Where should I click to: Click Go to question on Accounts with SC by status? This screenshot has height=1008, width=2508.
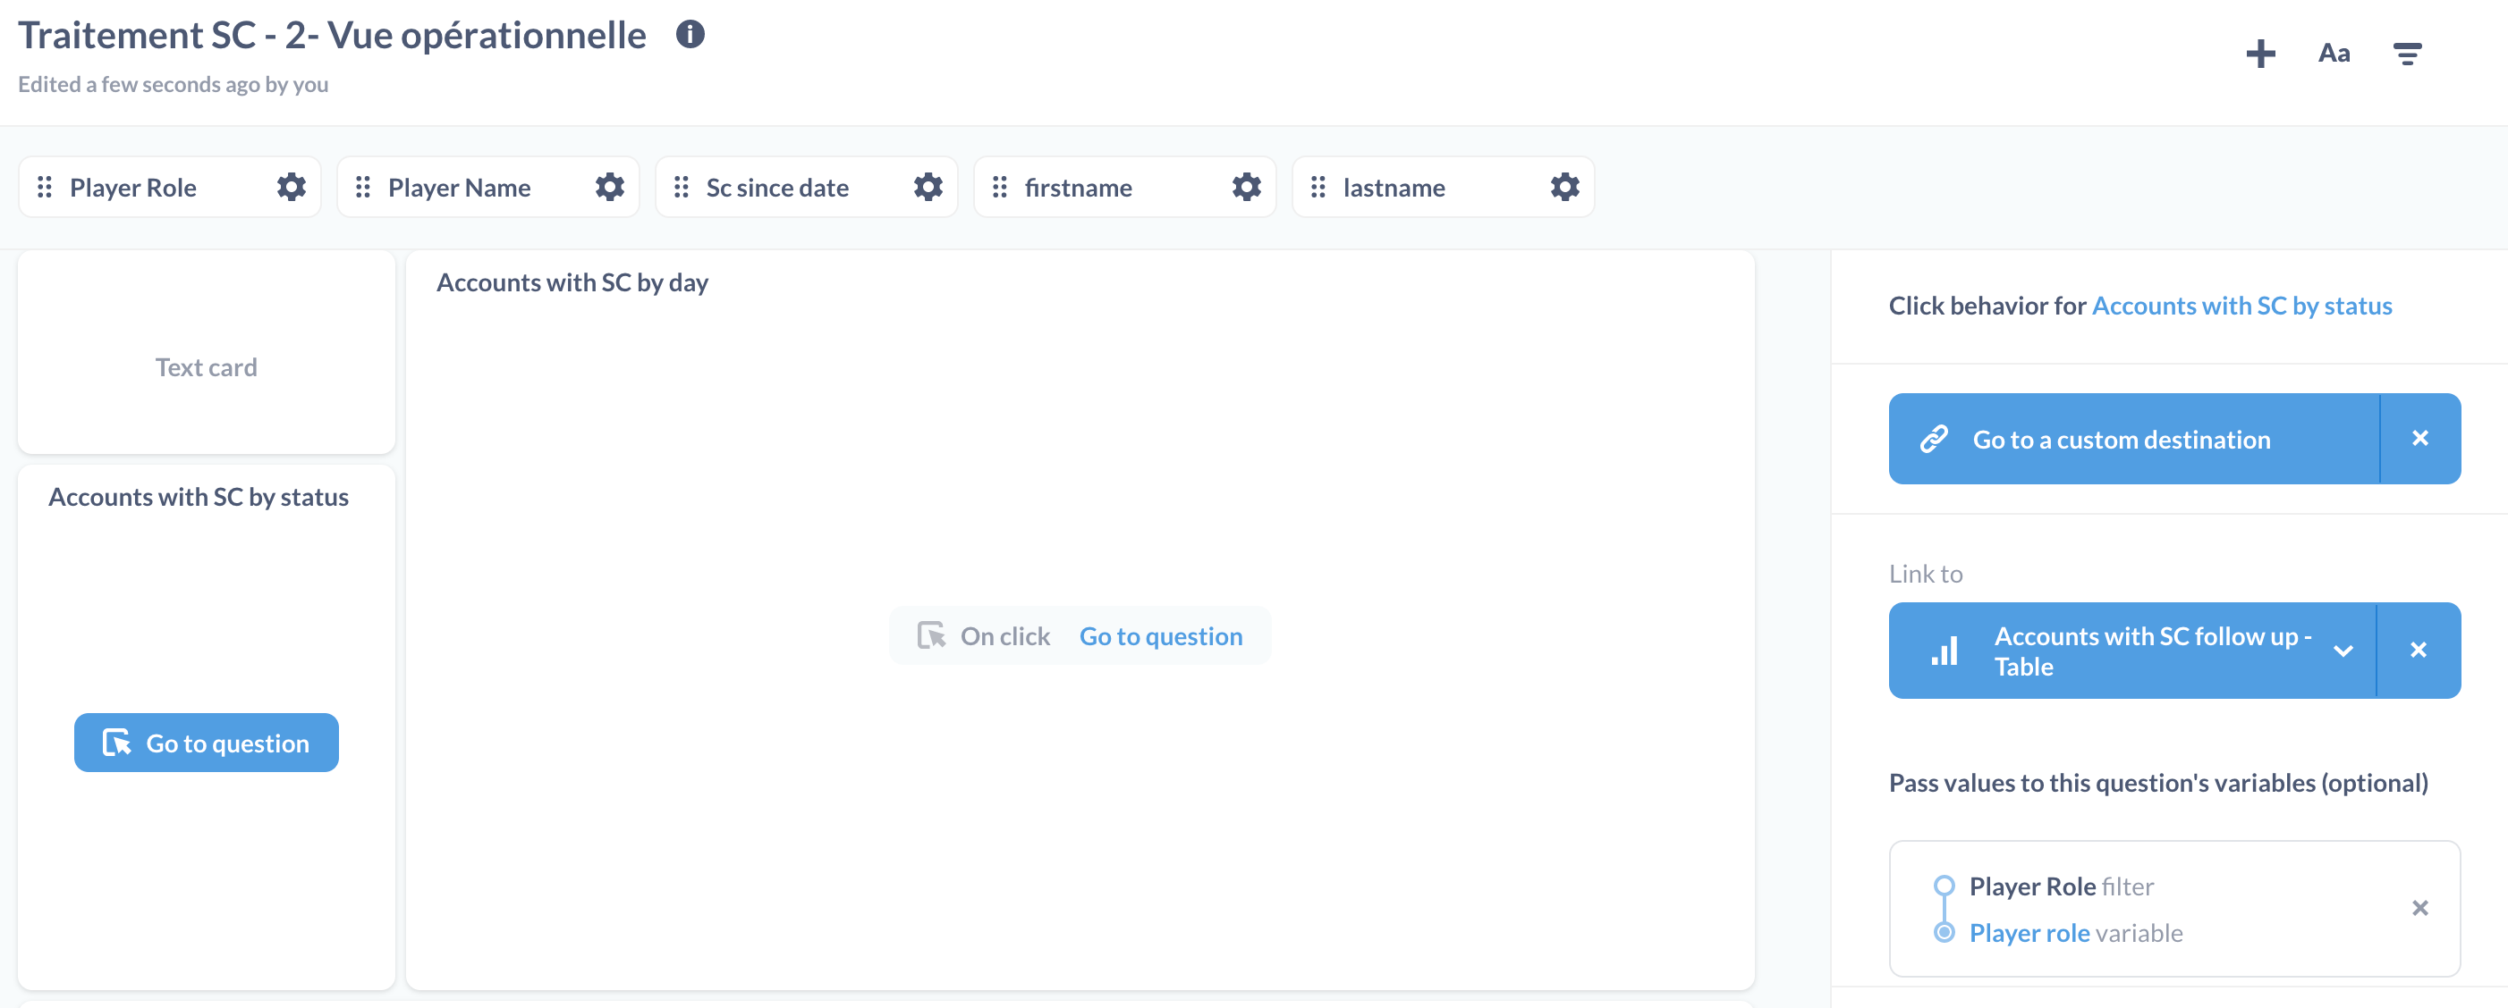click(x=206, y=743)
